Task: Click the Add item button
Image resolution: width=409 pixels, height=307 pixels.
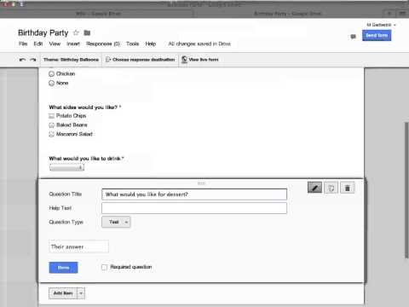Action: (x=63, y=293)
